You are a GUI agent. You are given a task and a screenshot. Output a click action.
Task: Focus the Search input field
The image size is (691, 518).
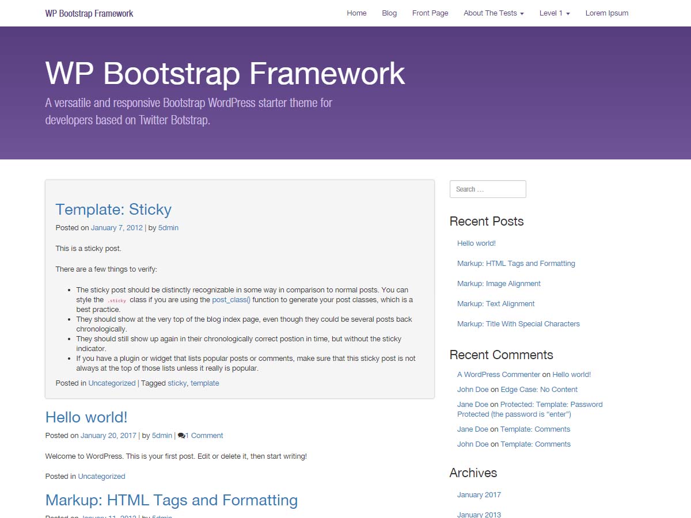[488, 189]
